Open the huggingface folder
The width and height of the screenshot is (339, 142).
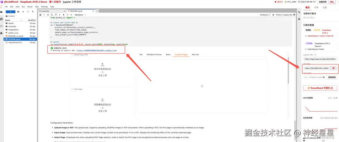pos(20,29)
